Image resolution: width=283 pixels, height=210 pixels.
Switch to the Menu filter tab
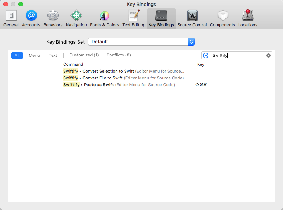pos(34,55)
